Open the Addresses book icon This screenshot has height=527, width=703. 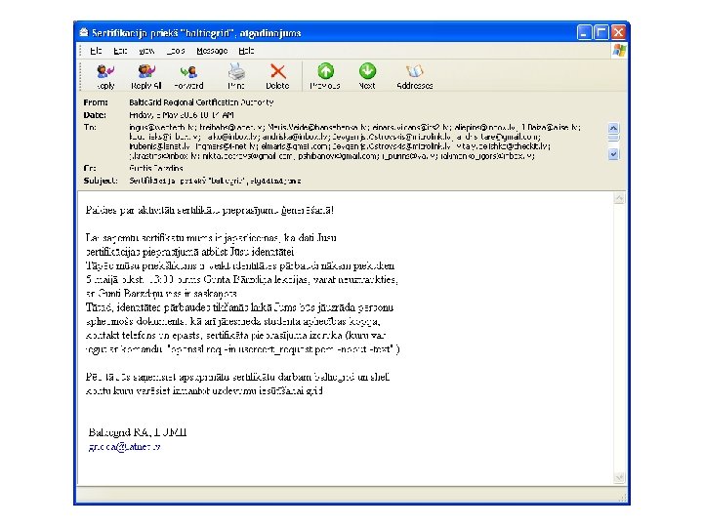point(415,76)
